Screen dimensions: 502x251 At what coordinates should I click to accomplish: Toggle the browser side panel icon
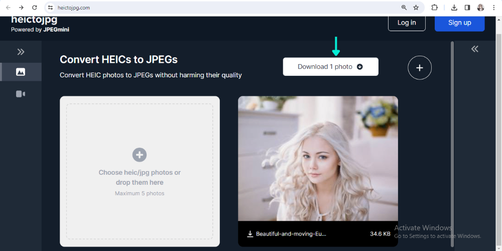coord(467,8)
